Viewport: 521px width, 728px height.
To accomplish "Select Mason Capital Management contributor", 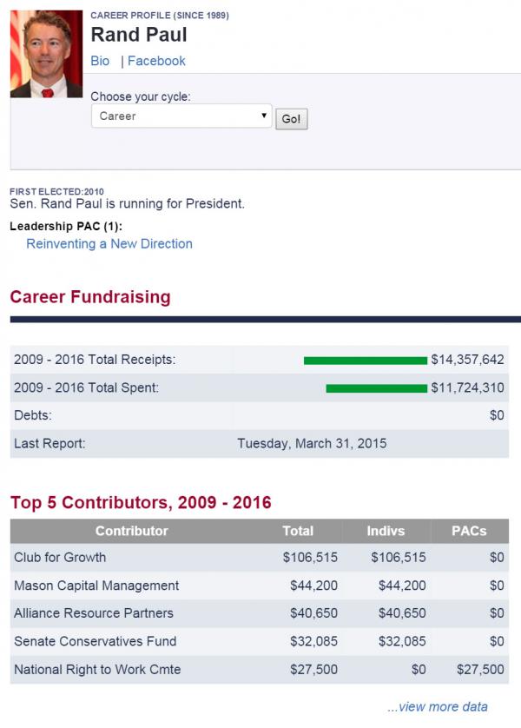I will (x=96, y=586).
